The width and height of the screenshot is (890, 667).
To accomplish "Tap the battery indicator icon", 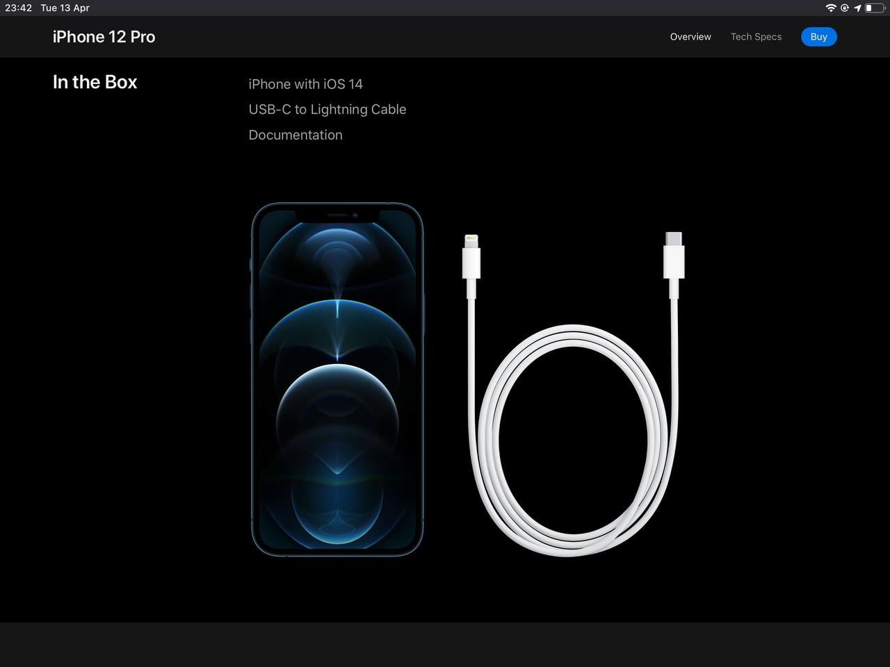I will 874,8.
